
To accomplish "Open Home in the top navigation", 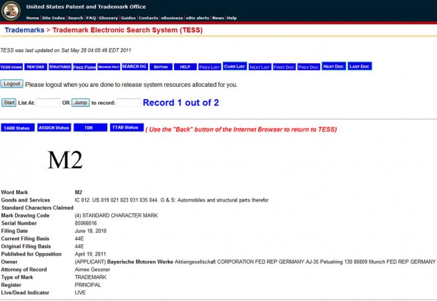I will coord(33,18).
